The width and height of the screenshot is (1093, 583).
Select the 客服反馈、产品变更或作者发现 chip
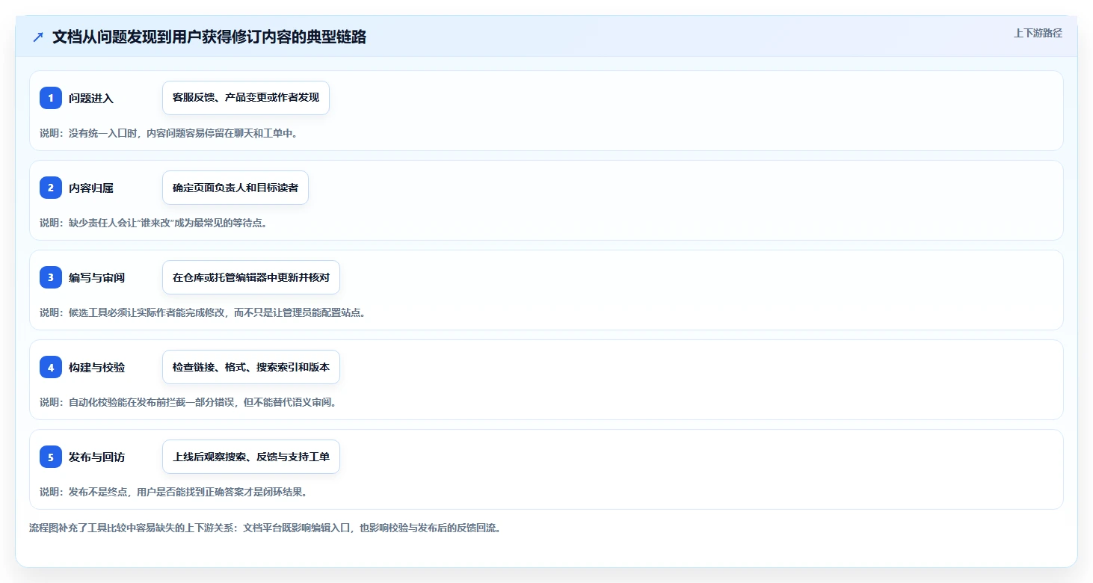pyautogui.click(x=246, y=98)
